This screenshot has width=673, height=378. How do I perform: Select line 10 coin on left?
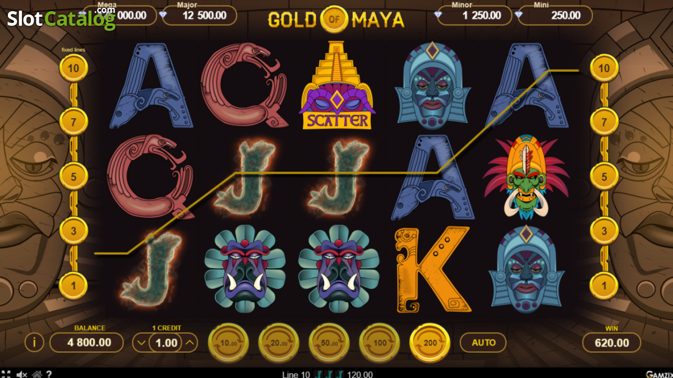point(73,68)
